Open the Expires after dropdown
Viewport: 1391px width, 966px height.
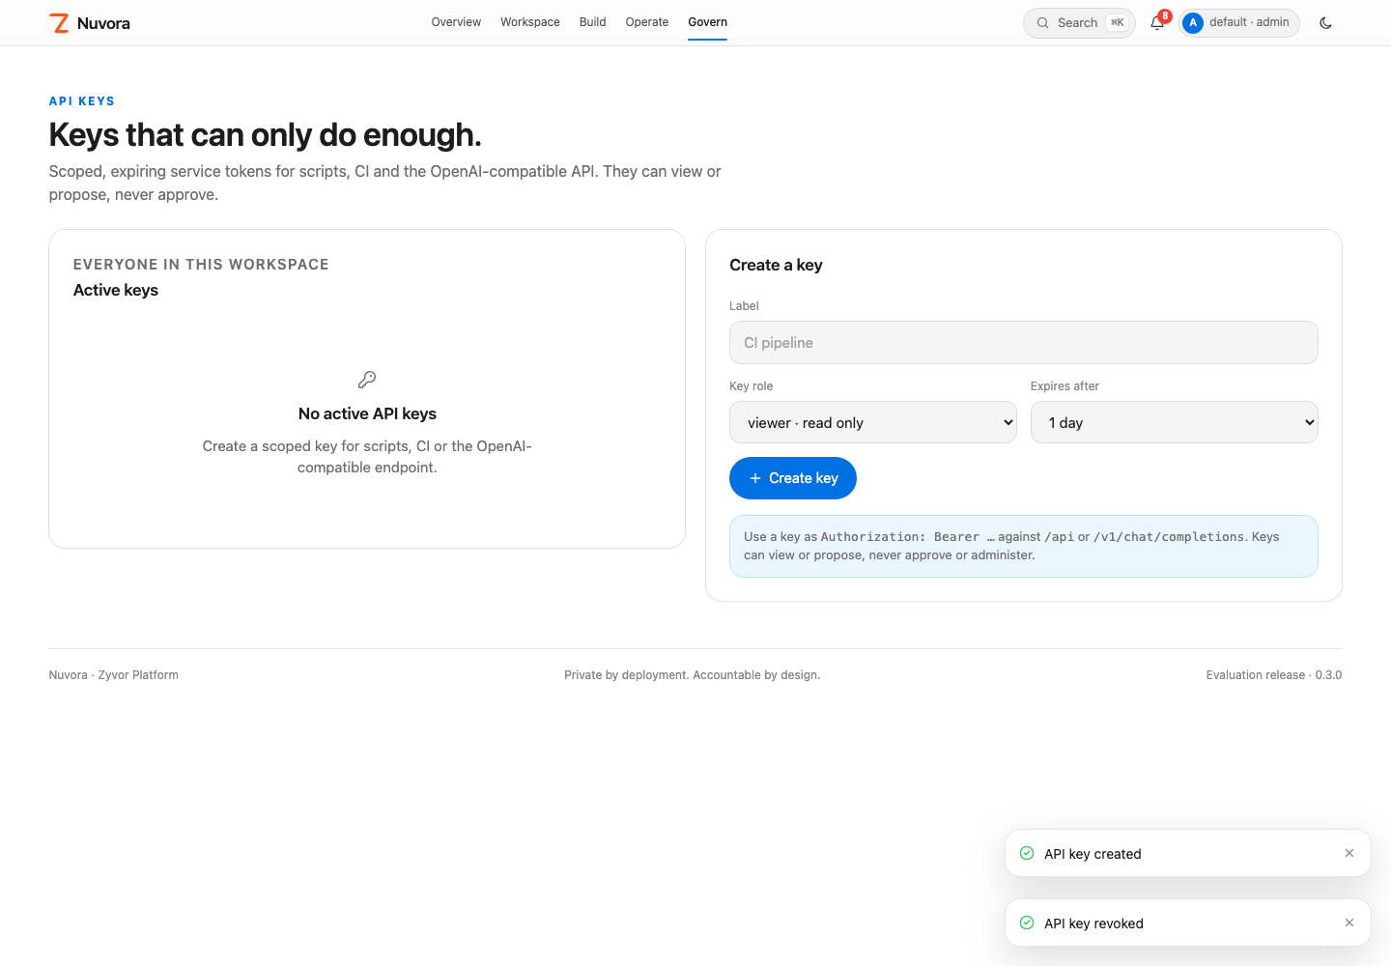(1175, 422)
